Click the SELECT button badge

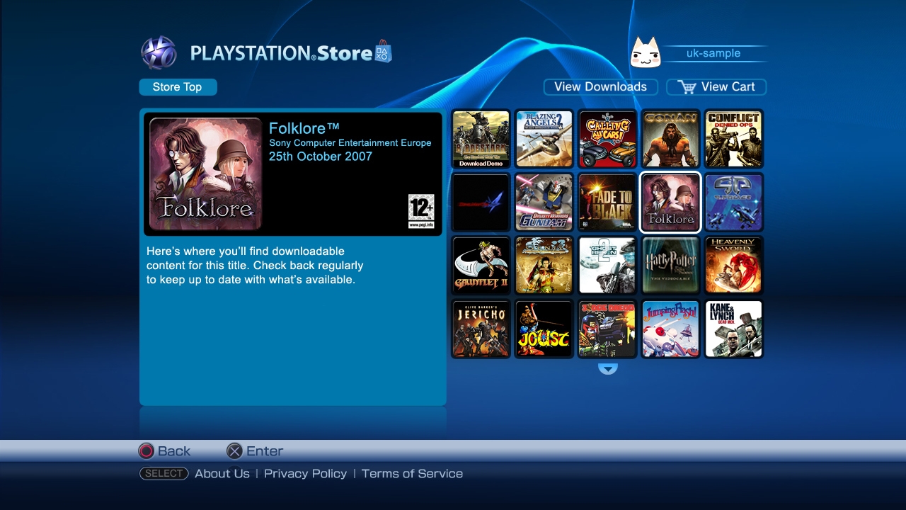pos(164,474)
